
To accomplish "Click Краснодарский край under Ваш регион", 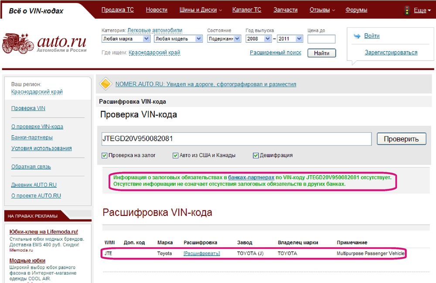I will tap(37, 92).
